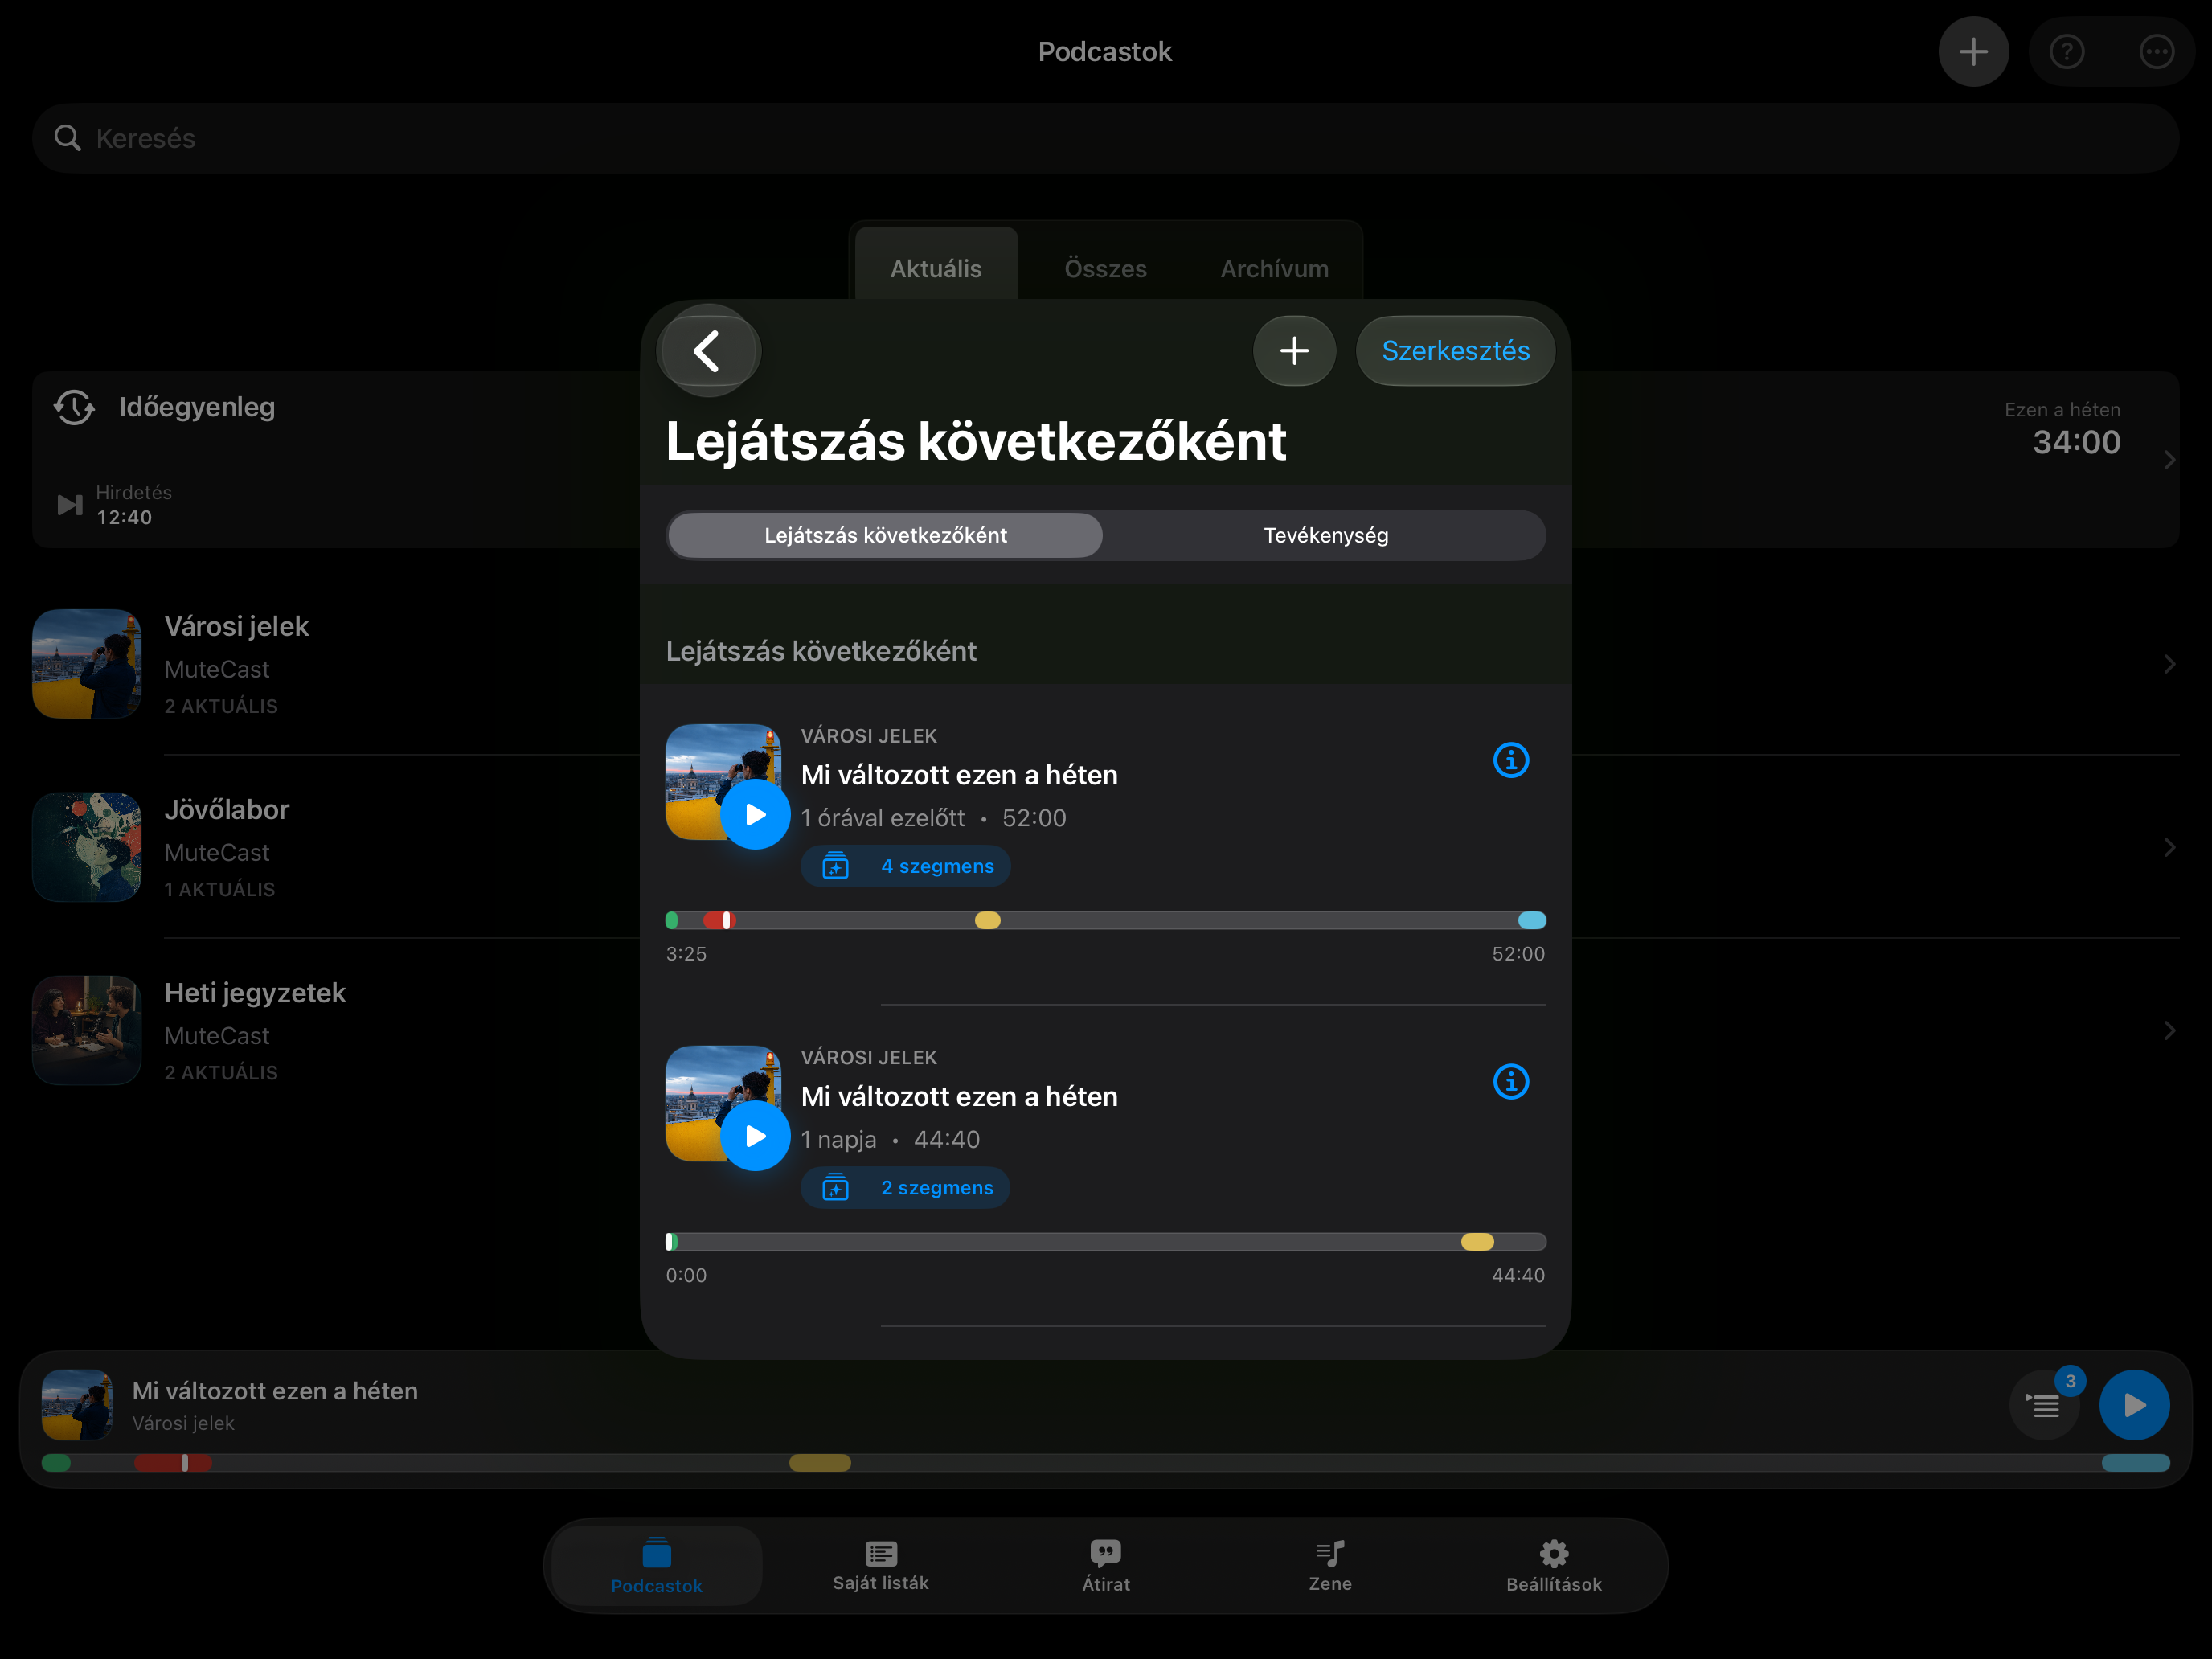Open the Jövőlabor podcast thumbnail

tap(87, 847)
